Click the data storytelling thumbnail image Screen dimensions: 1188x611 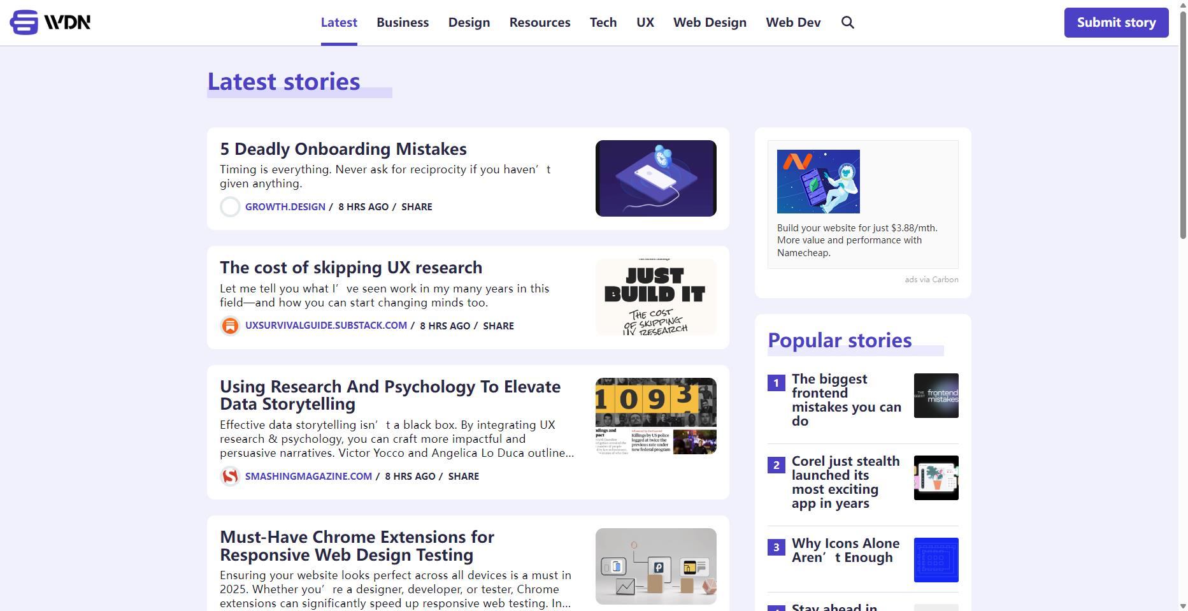(x=656, y=416)
